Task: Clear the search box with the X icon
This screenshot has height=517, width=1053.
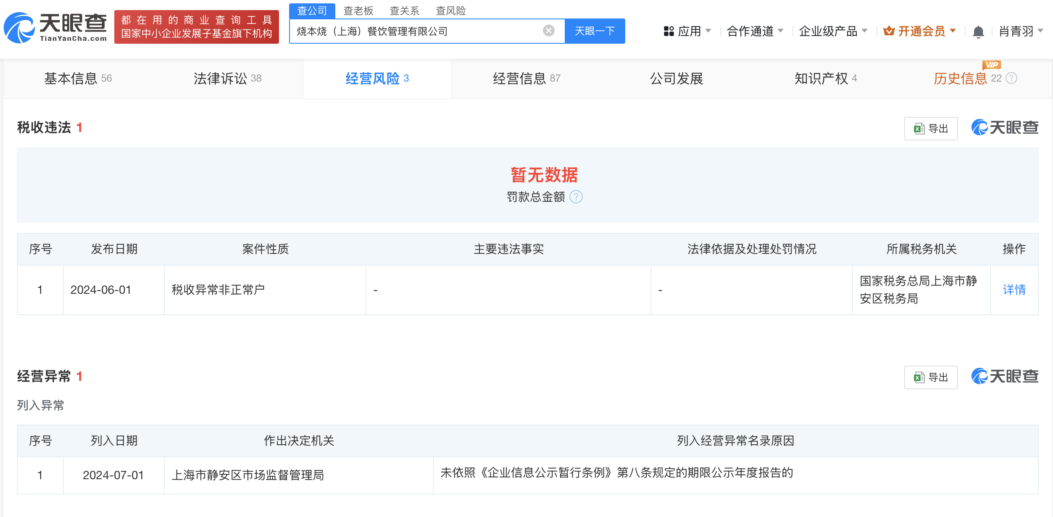Action: [x=548, y=31]
